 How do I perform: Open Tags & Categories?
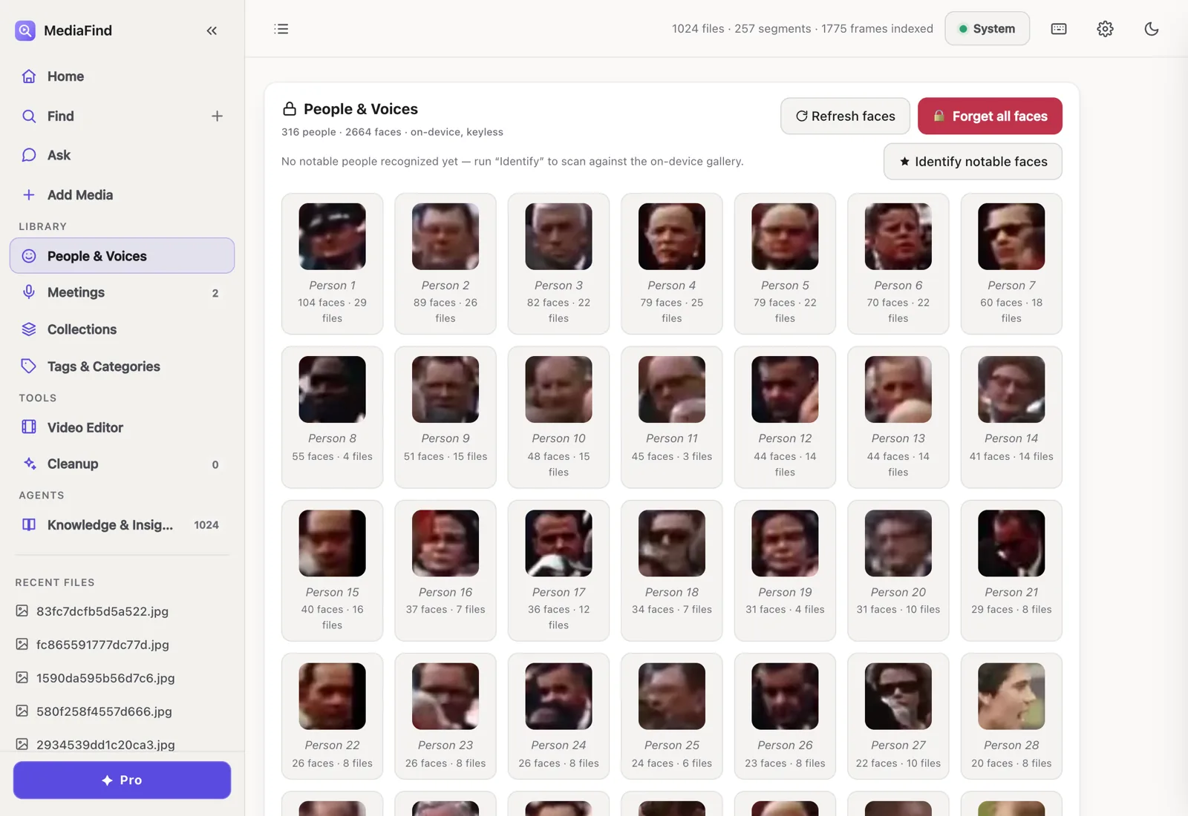(122, 366)
